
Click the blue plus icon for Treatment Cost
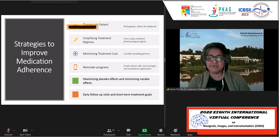[75, 54]
